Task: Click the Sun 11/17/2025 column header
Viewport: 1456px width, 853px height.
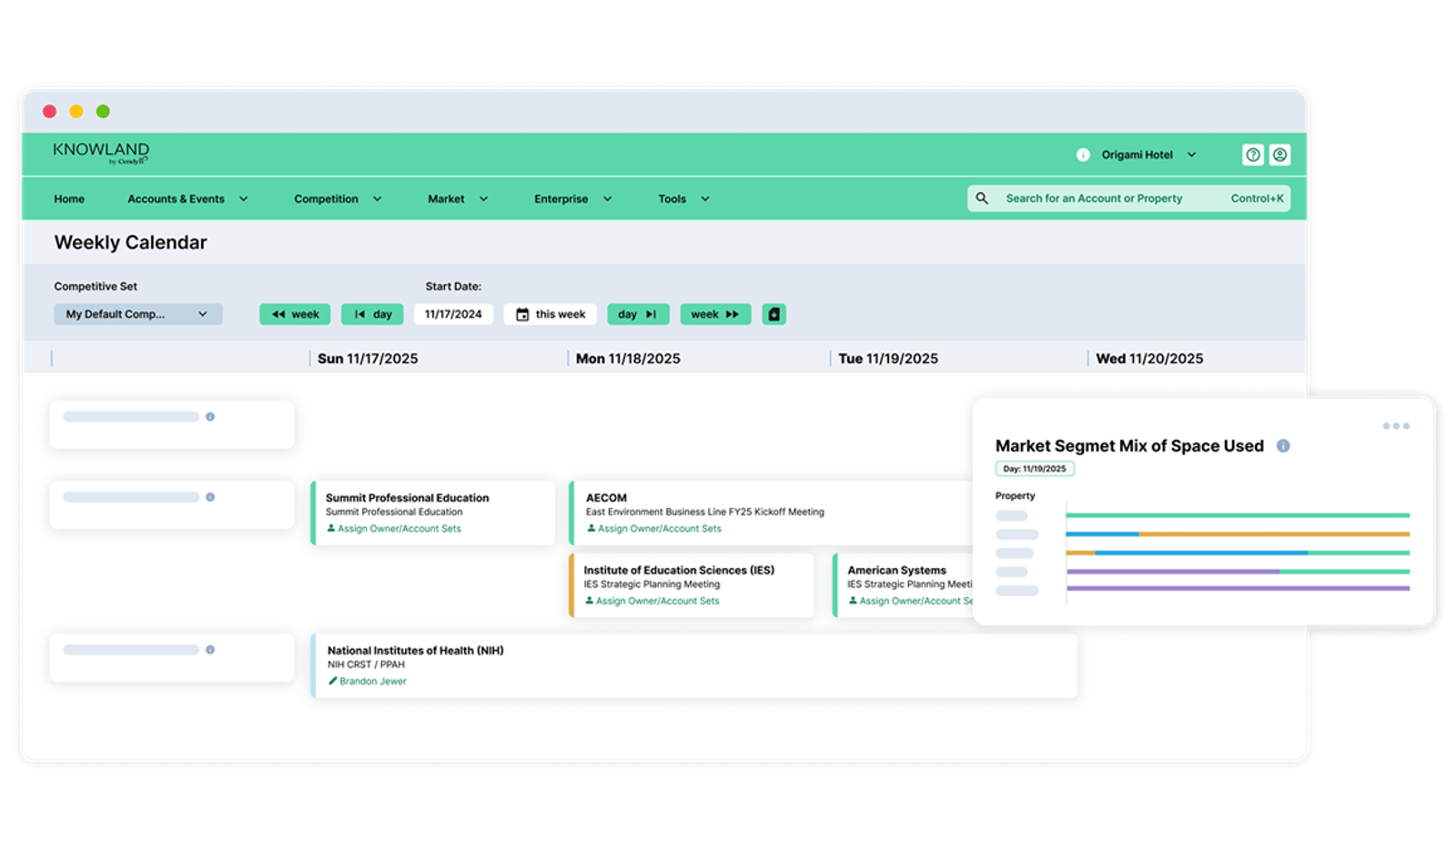Action: pyautogui.click(x=368, y=359)
